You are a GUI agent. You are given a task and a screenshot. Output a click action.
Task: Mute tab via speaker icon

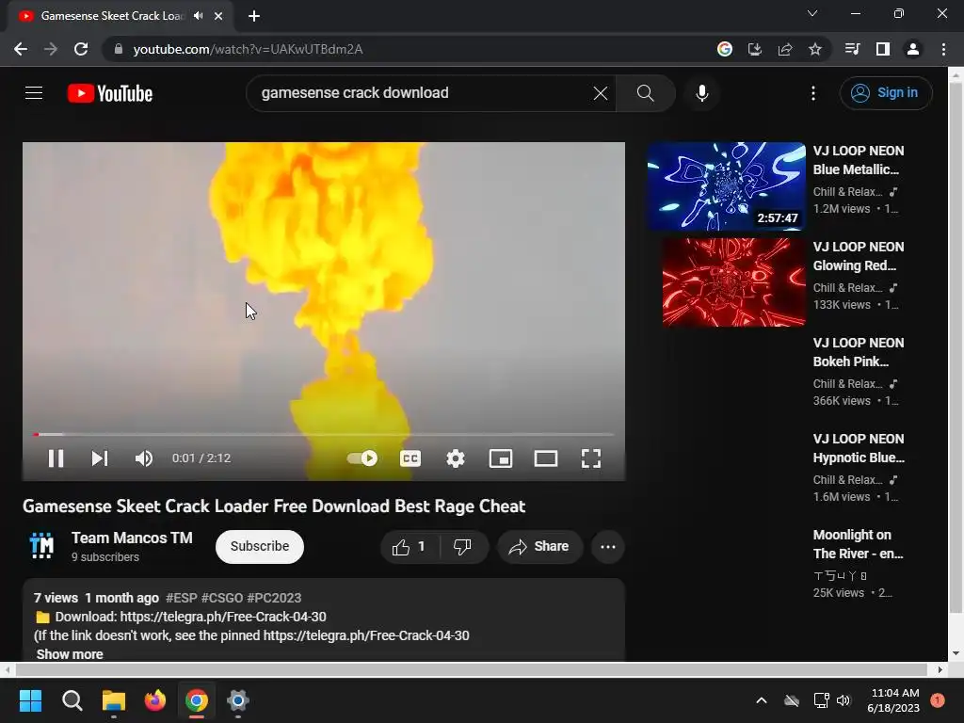(x=198, y=16)
